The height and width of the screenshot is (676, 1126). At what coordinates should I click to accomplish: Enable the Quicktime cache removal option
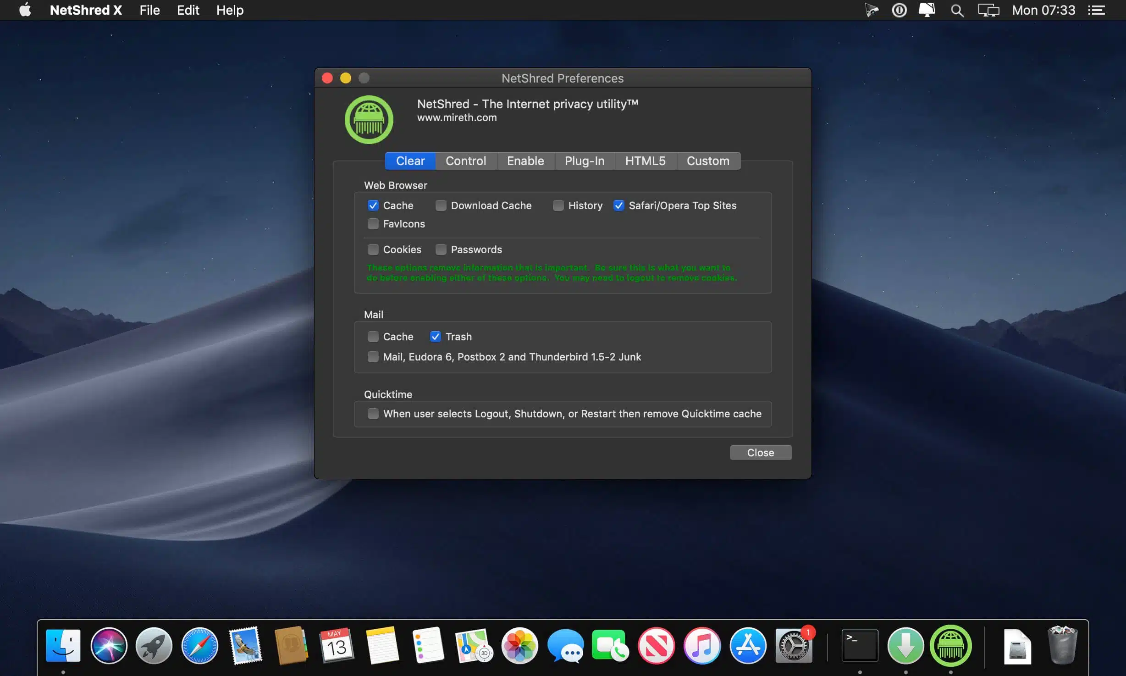pos(373,414)
